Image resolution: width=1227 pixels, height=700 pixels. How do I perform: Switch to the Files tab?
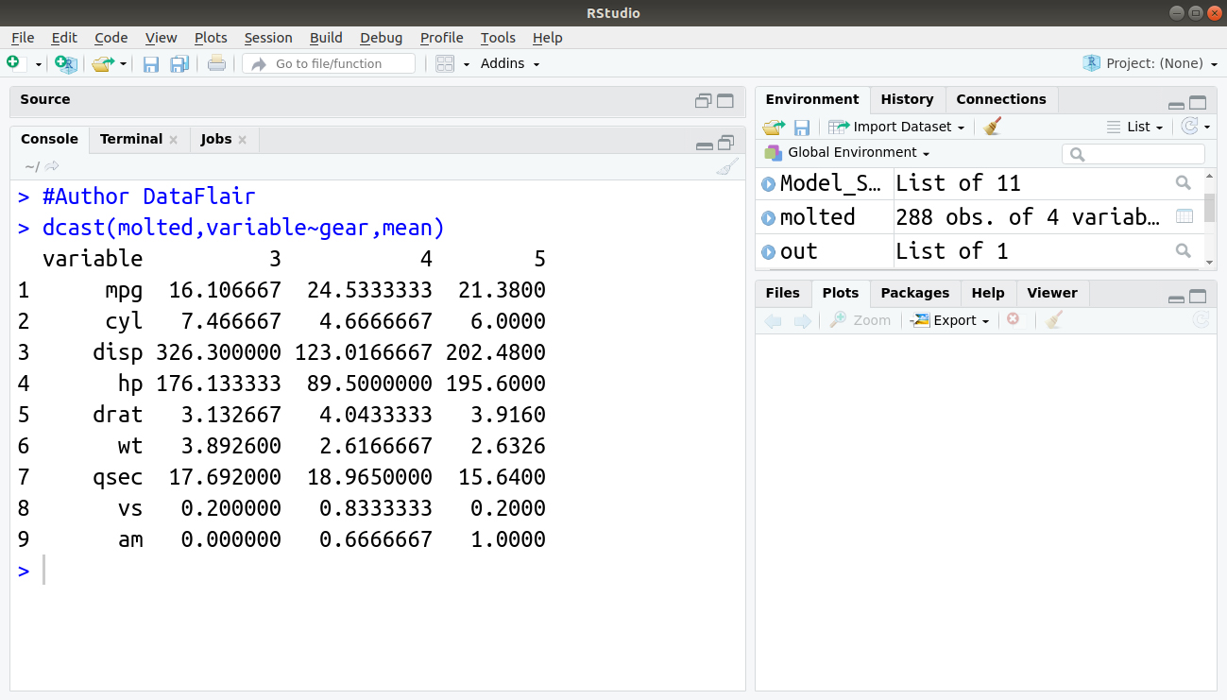pos(782,293)
